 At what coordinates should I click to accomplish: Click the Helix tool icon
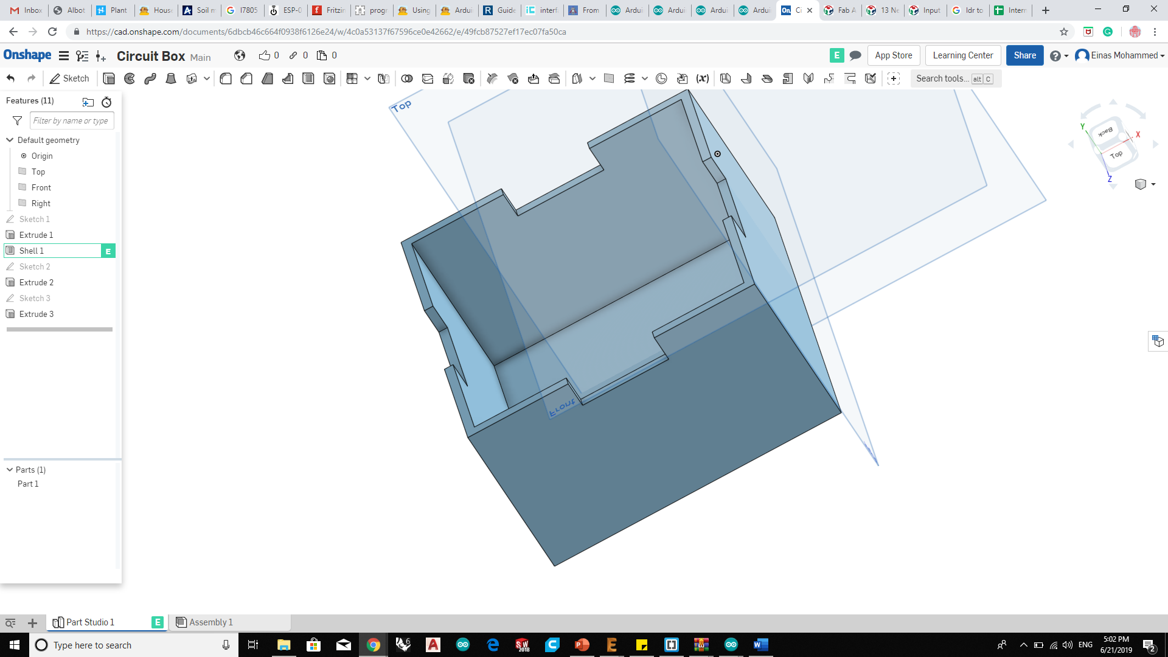tap(630, 78)
